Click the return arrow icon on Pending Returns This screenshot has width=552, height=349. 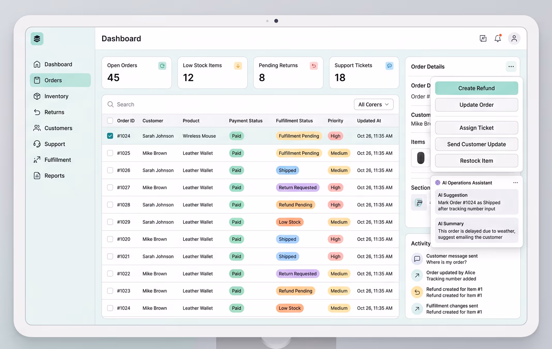pos(314,66)
